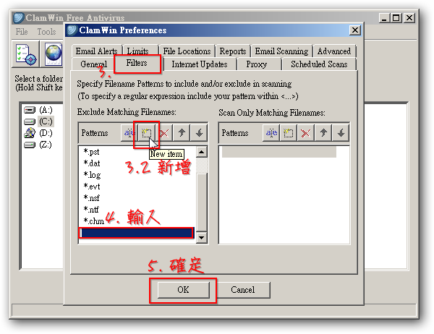This screenshot has height=334, width=434.
Task: Click scroll down arrow in exclude list
Action: click(x=202, y=238)
